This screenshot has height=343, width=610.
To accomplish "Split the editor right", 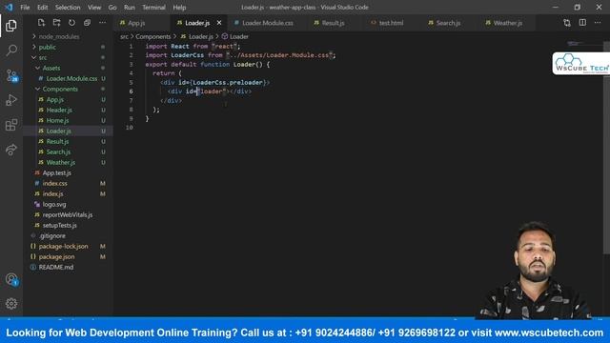I will tap(582, 23).
